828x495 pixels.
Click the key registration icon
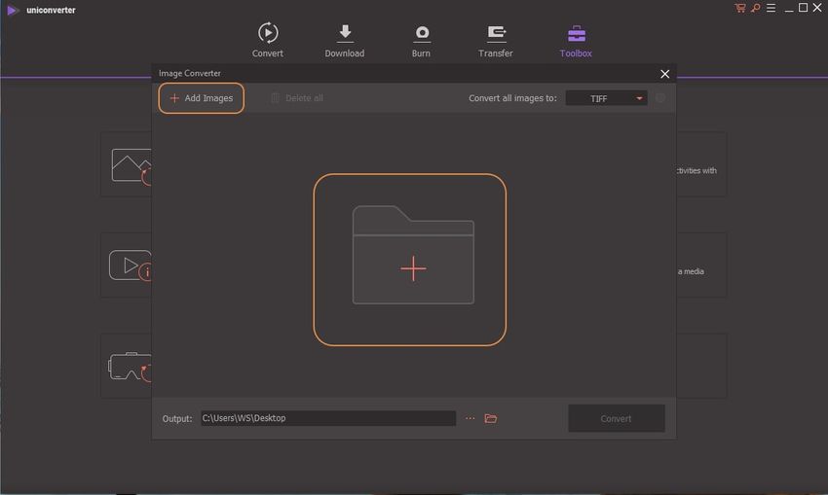(x=754, y=9)
